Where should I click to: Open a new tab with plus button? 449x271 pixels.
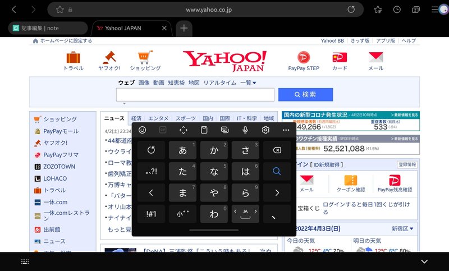point(184,28)
